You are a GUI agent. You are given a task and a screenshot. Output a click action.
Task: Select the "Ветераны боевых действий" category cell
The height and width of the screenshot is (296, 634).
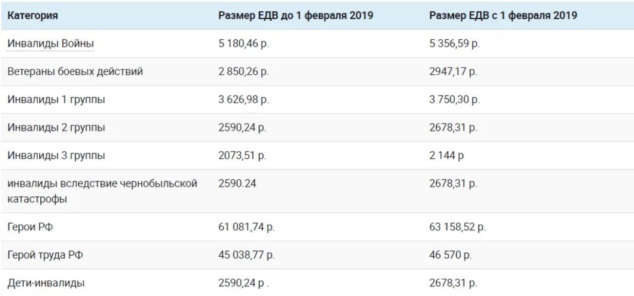(x=75, y=72)
